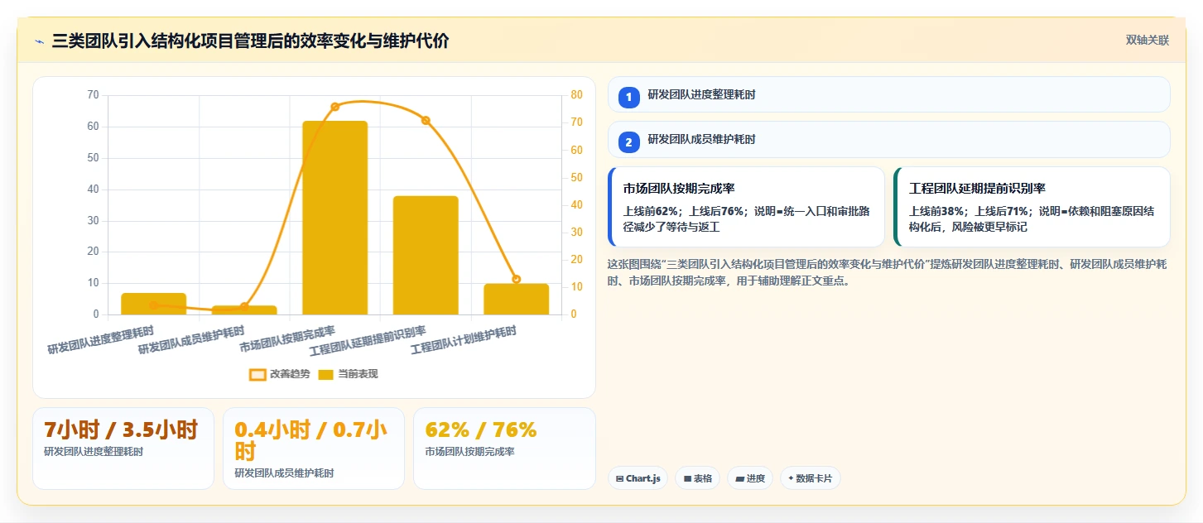Click the 双轴关联 label in header

pyautogui.click(x=1147, y=41)
